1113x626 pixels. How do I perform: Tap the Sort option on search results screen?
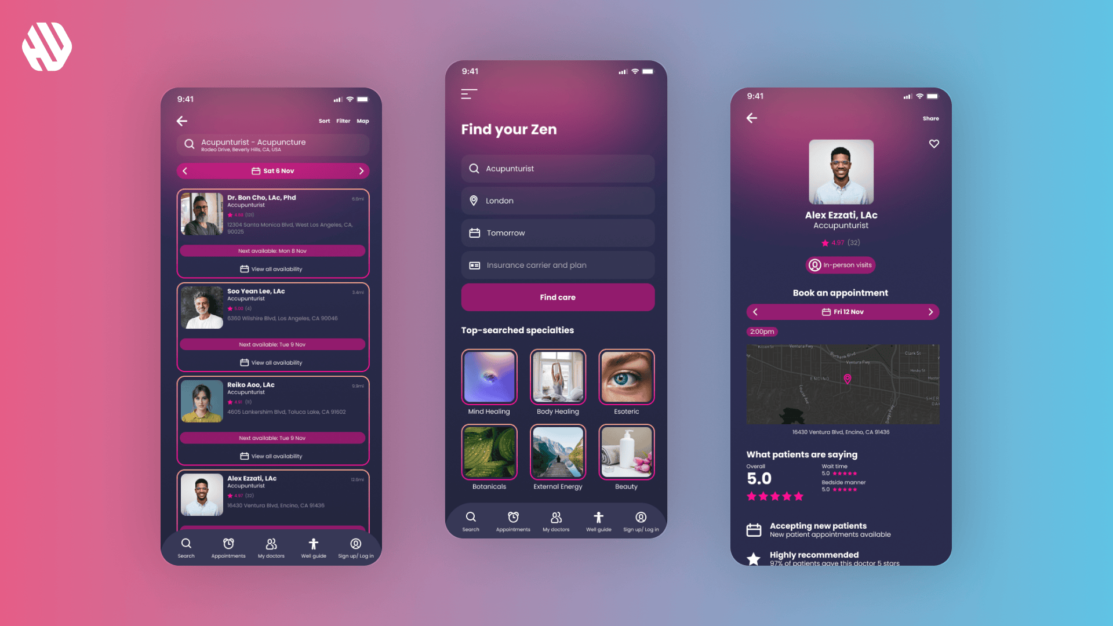(323, 121)
